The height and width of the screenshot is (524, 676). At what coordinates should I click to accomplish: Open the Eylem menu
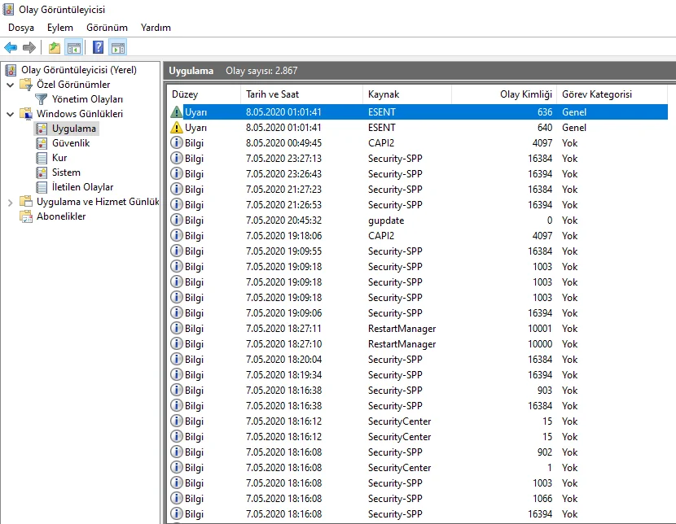pos(60,28)
